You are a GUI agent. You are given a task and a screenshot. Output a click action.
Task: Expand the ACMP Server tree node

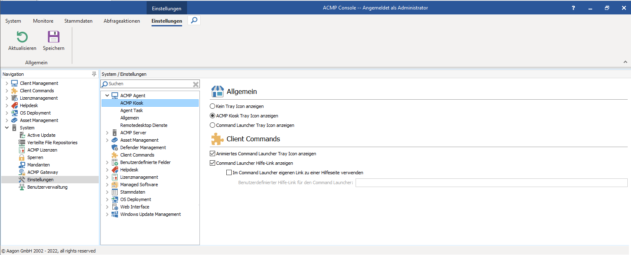tap(107, 133)
